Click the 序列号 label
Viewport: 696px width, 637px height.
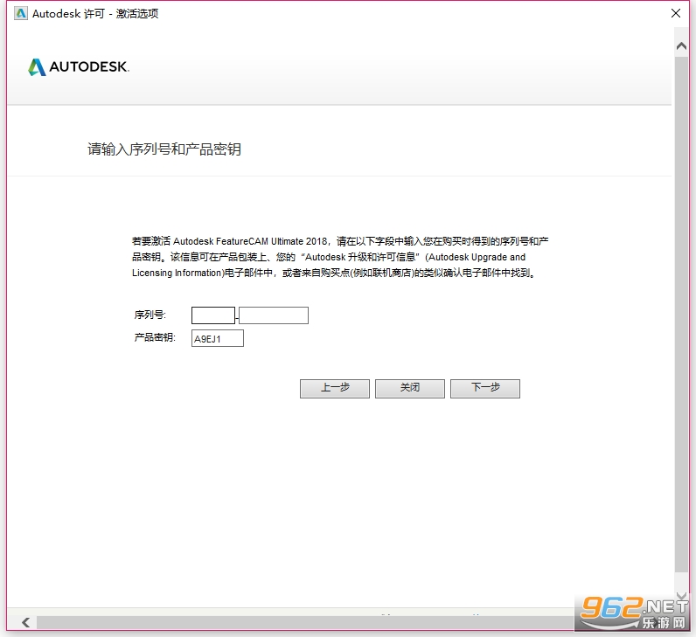point(150,315)
